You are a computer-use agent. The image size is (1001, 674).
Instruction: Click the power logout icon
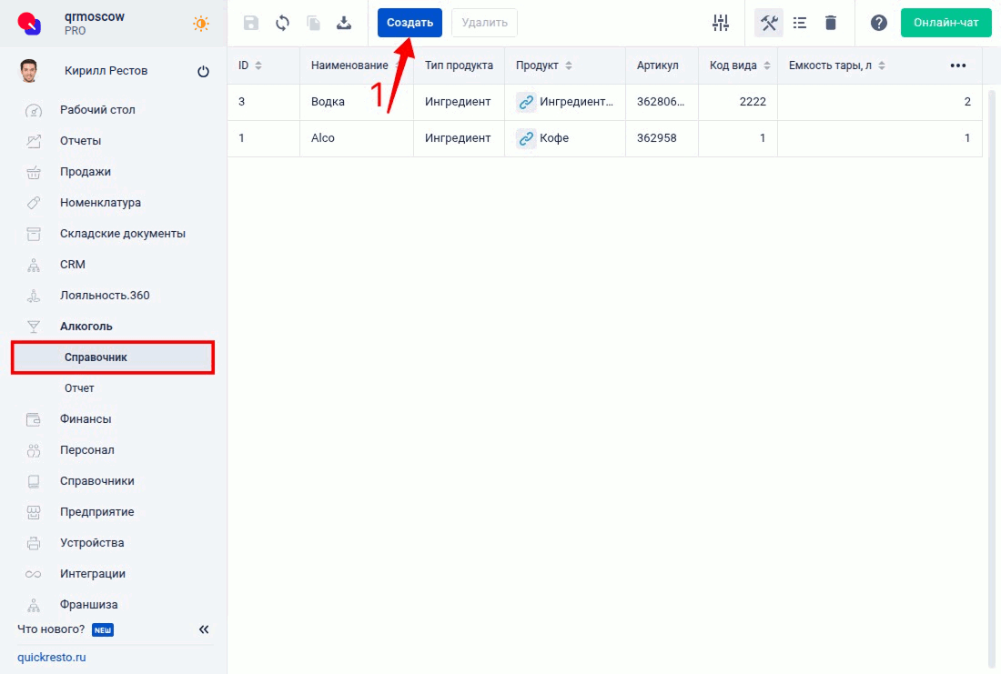click(x=203, y=72)
